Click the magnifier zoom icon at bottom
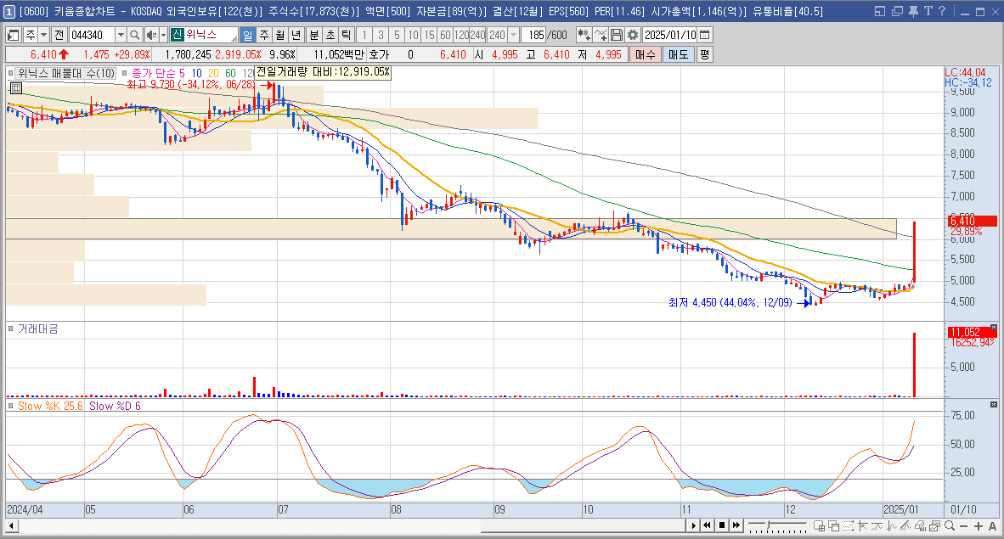 (x=950, y=526)
